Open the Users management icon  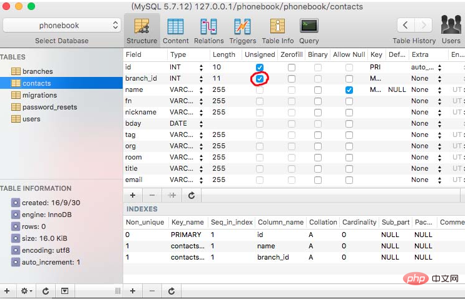tap(451, 29)
